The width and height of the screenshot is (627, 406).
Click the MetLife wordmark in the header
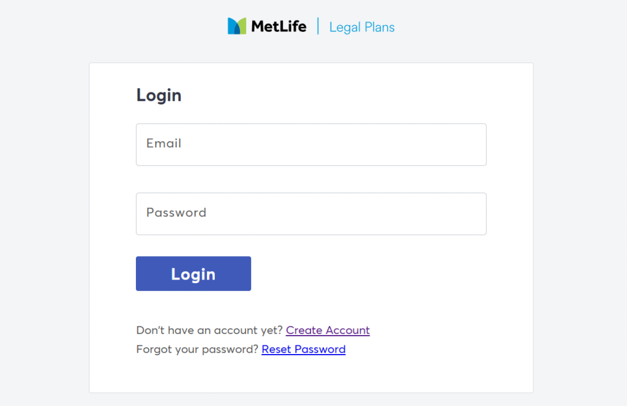pyautogui.click(x=279, y=26)
